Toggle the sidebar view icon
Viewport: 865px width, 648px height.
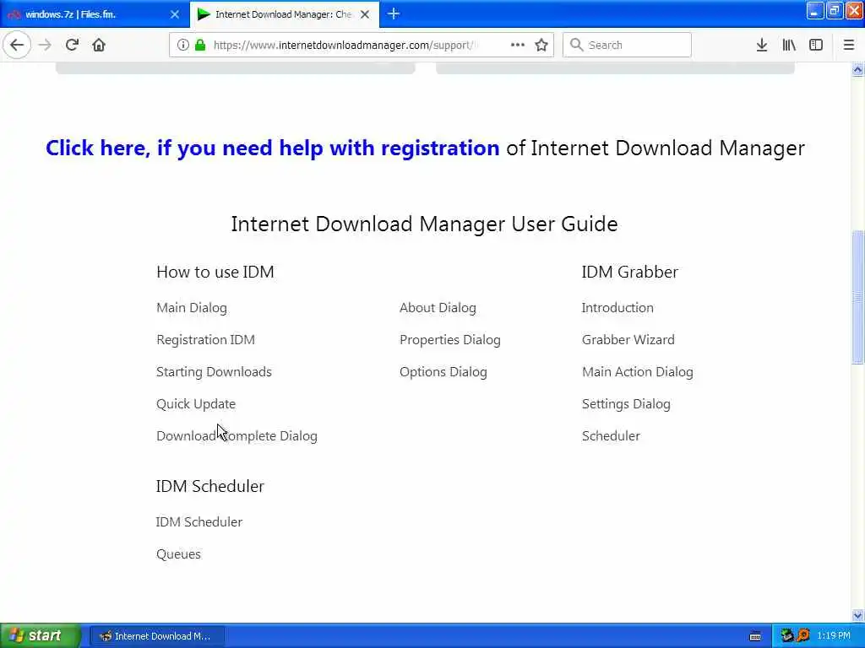coord(816,45)
